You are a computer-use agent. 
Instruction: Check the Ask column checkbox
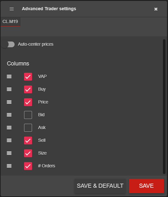(x=28, y=128)
